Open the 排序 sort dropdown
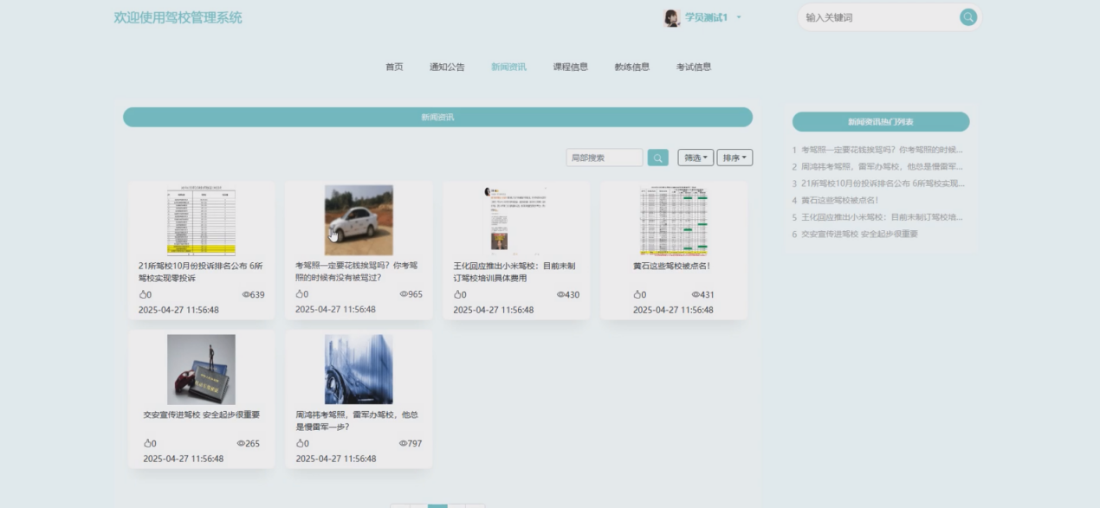 pos(734,158)
